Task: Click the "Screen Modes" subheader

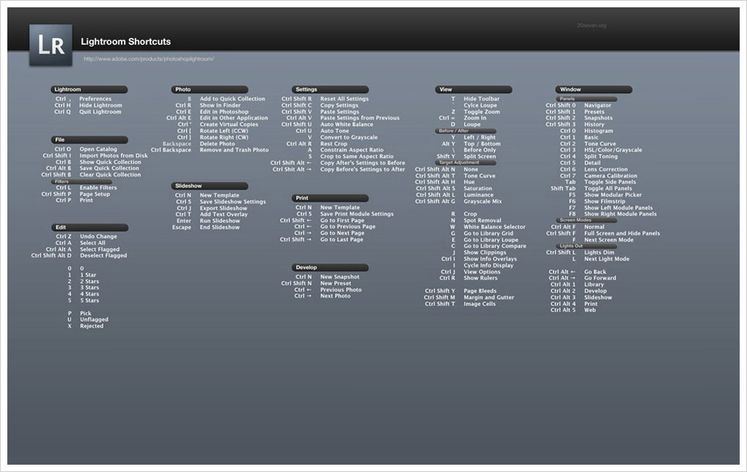Action: (587, 220)
